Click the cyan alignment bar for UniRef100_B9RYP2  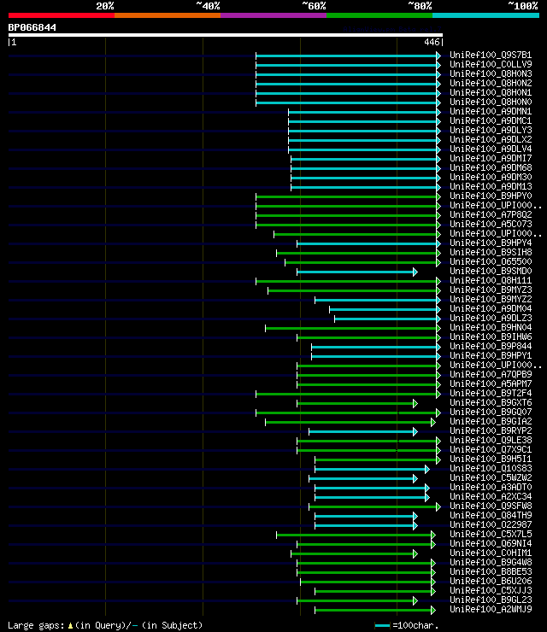[x=363, y=431]
